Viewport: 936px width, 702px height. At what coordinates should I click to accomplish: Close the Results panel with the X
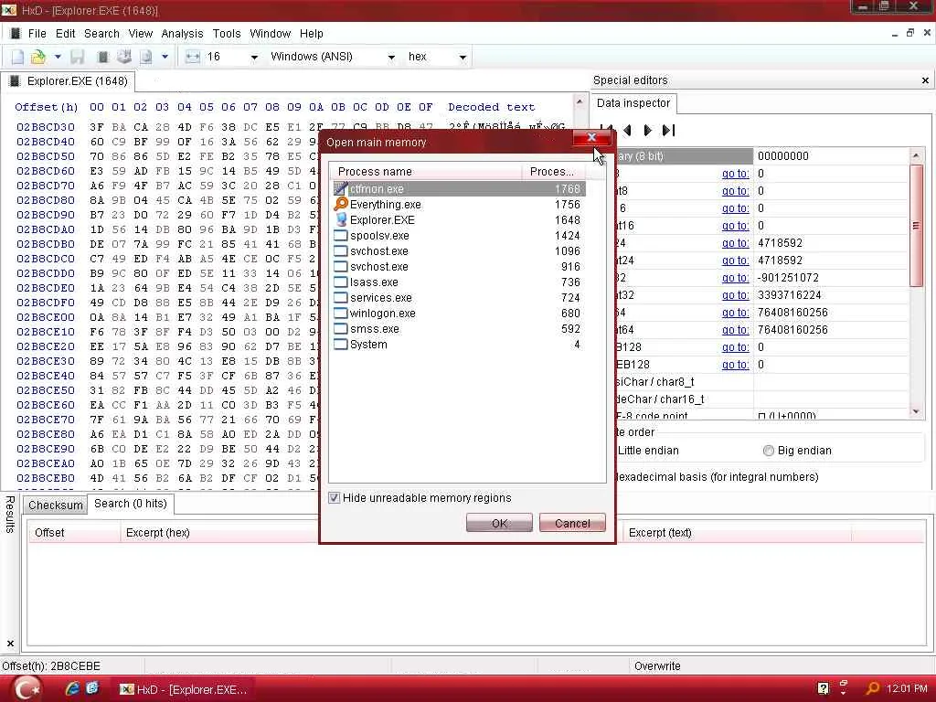[10, 643]
